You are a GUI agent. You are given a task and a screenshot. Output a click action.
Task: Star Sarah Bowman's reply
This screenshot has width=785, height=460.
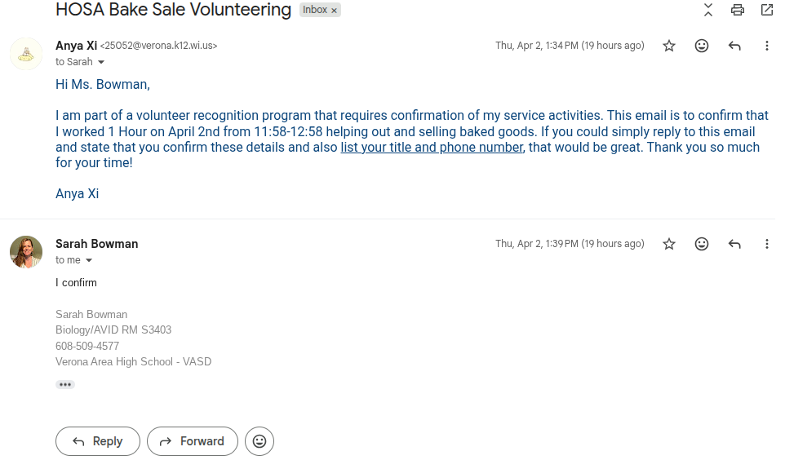pos(669,244)
